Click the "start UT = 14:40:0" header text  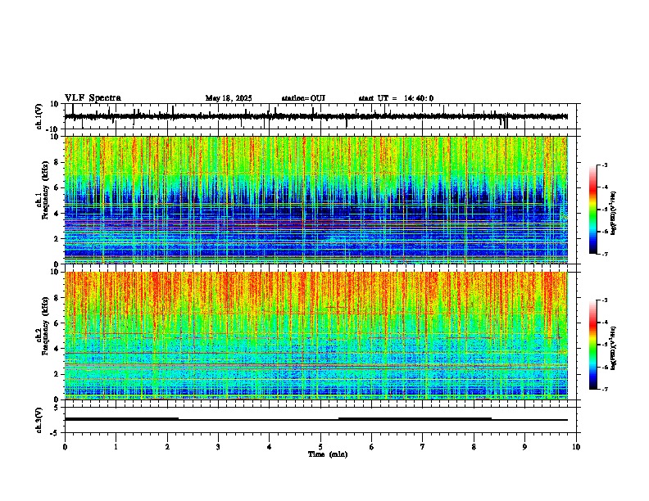click(396, 98)
